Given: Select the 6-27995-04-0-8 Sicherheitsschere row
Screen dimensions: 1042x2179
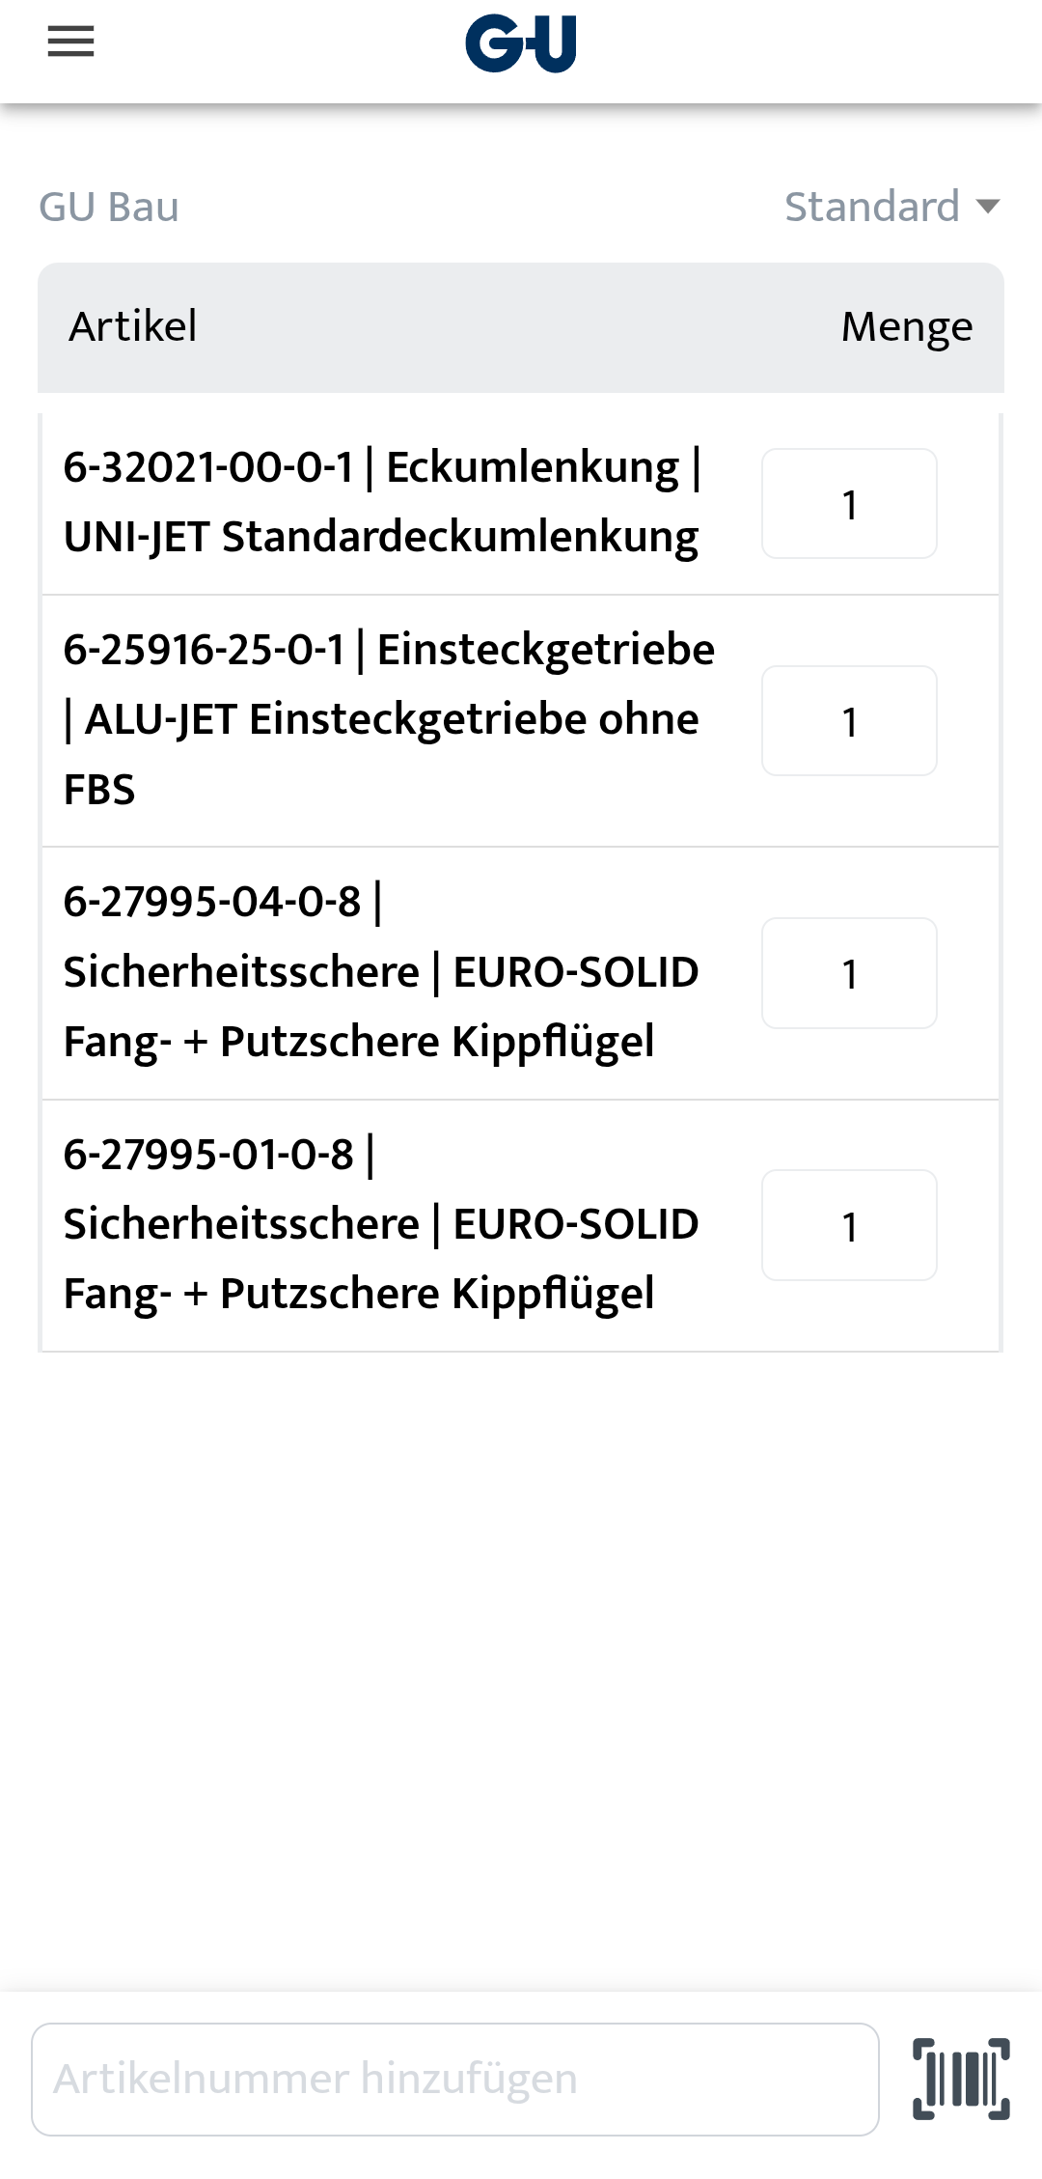Looking at the screenshot, I should (381, 972).
